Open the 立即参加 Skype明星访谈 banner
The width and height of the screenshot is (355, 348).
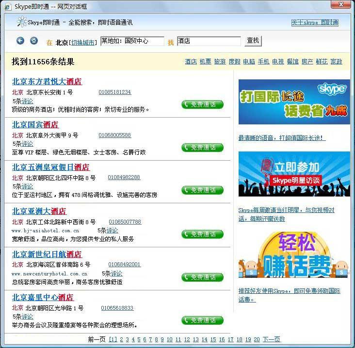(294, 174)
